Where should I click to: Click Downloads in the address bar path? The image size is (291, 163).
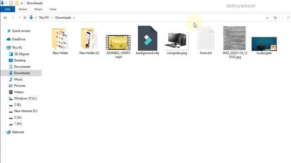[63, 18]
